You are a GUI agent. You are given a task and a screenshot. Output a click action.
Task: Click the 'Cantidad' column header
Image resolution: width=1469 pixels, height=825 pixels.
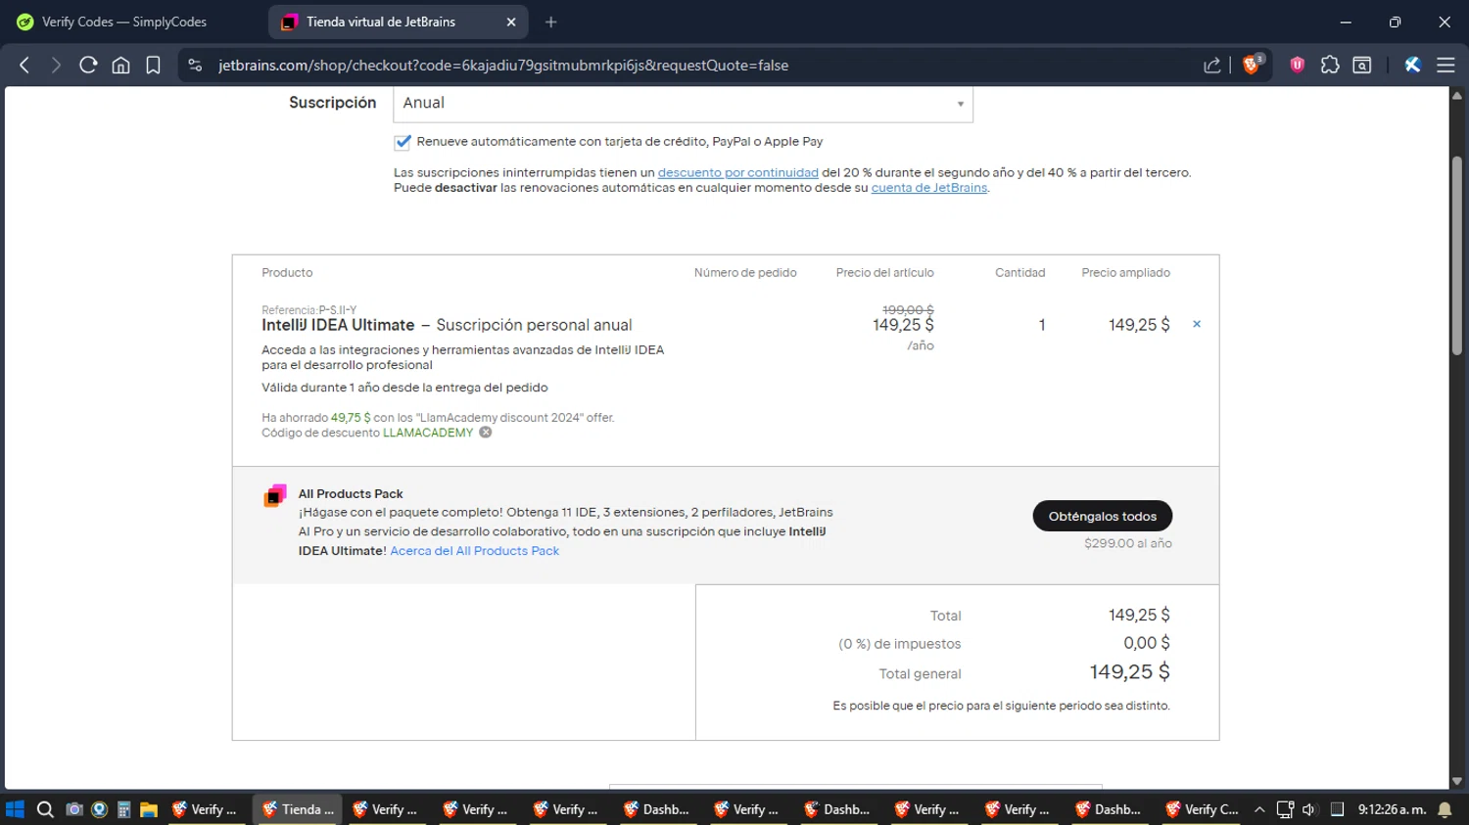(1019, 273)
